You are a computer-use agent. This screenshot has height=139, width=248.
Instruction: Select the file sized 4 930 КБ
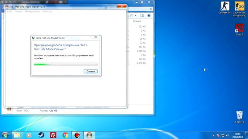pyautogui.click(x=141, y=63)
